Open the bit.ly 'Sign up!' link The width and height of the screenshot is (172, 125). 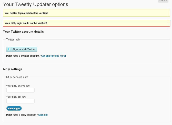coord(43,115)
